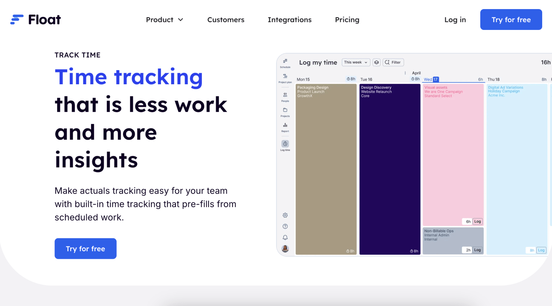
Task: Click Log button on Visual assets
Action: pos(477,221)
